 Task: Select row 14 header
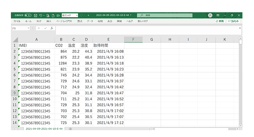pos(15,123)
